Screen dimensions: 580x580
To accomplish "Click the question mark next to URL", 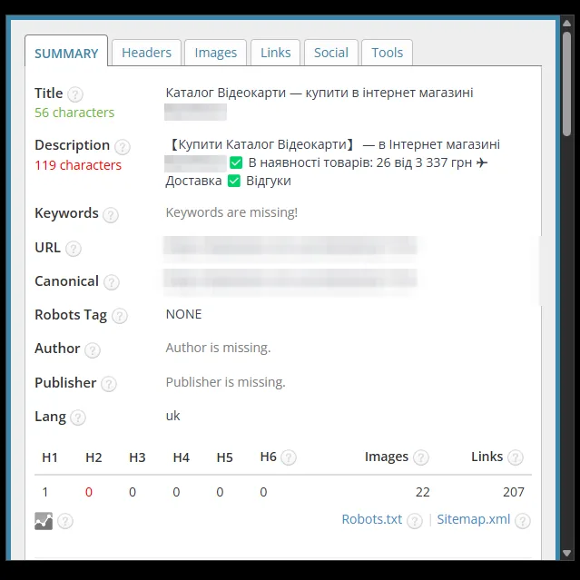I will [x=74, y=249].
